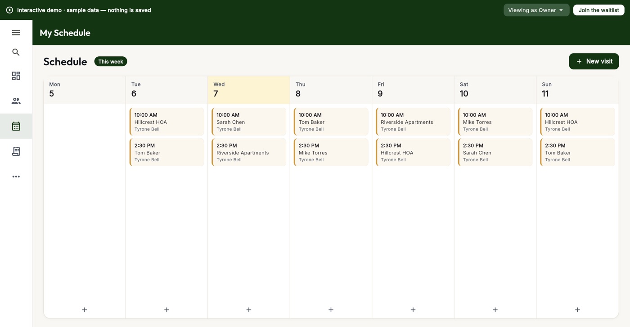The width and height of the screenshot is (630, 327).
Task: Select the Sat 10 day header
Action: tap(495, 90)
